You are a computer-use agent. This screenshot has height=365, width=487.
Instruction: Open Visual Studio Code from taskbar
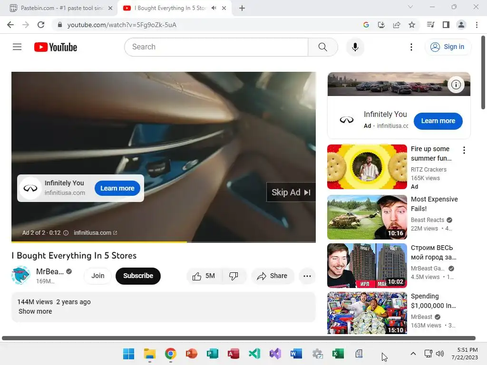click(254, 354)
